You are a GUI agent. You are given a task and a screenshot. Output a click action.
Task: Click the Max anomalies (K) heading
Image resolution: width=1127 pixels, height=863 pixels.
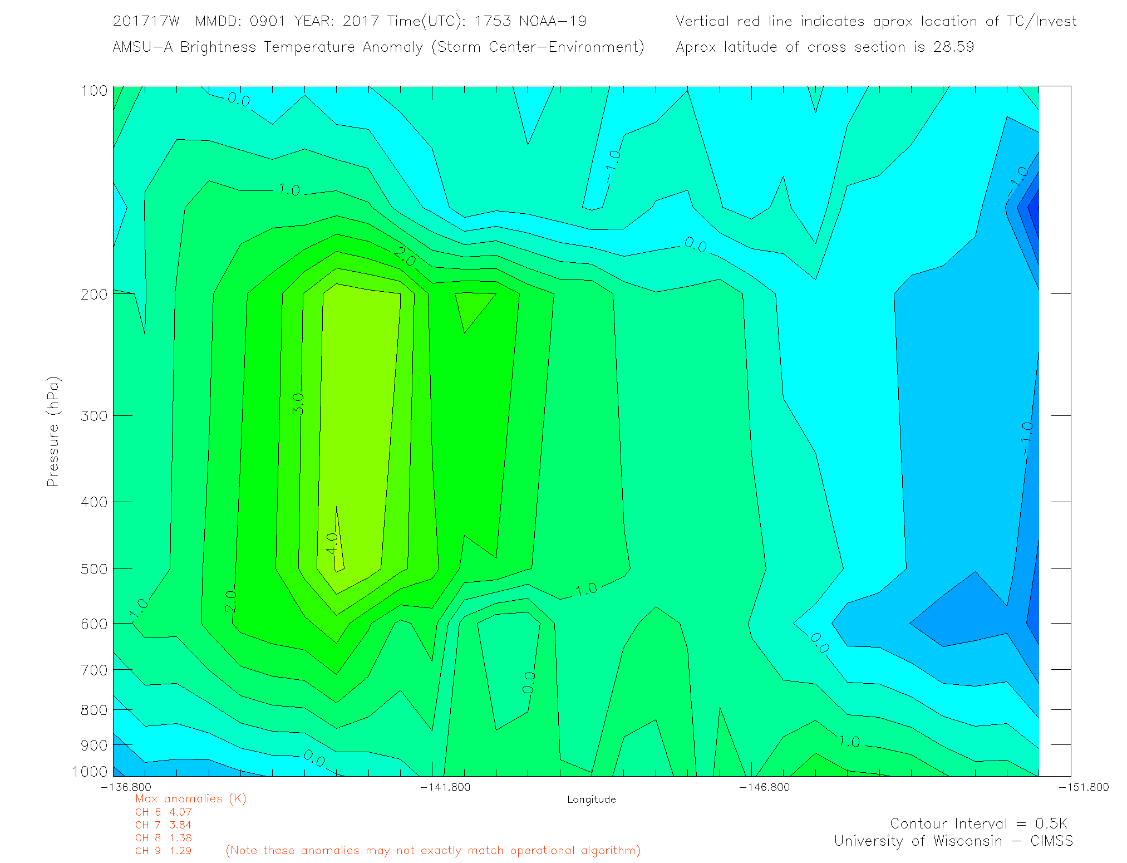point(190,799)
